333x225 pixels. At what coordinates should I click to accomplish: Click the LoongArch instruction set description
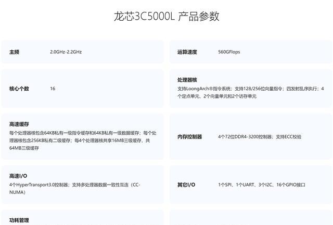251,92
